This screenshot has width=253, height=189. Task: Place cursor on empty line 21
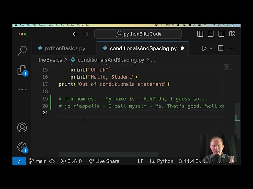(141, 113)
